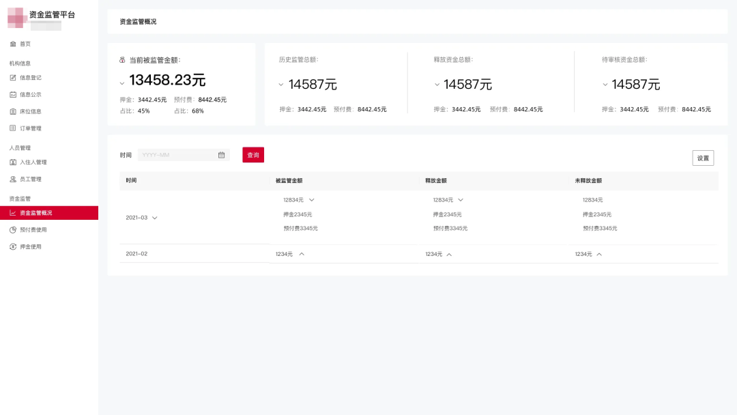Image resolution: width=737 pixels, height=415 pixels.
Task: Collapse the 2021-03 row chevron
Action: coord(155,218)
